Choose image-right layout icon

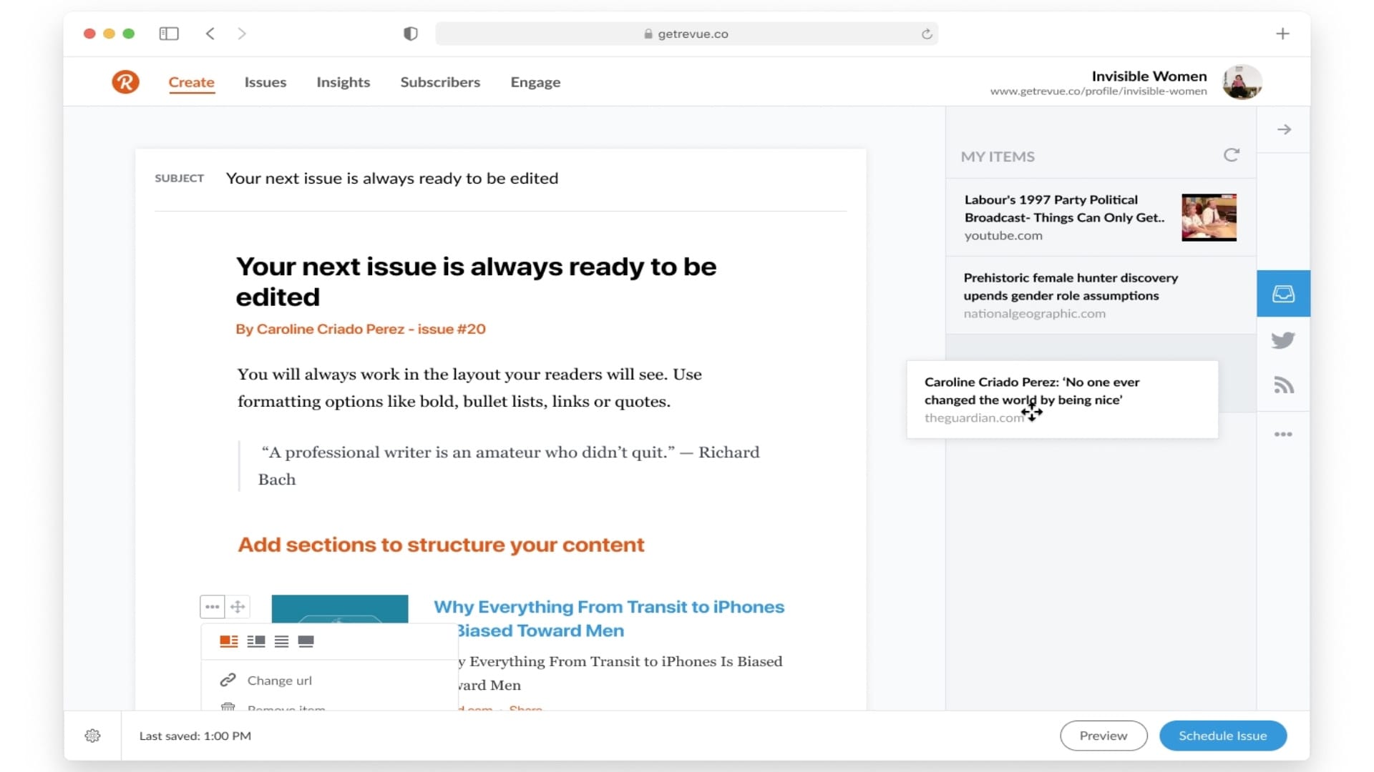256,641
